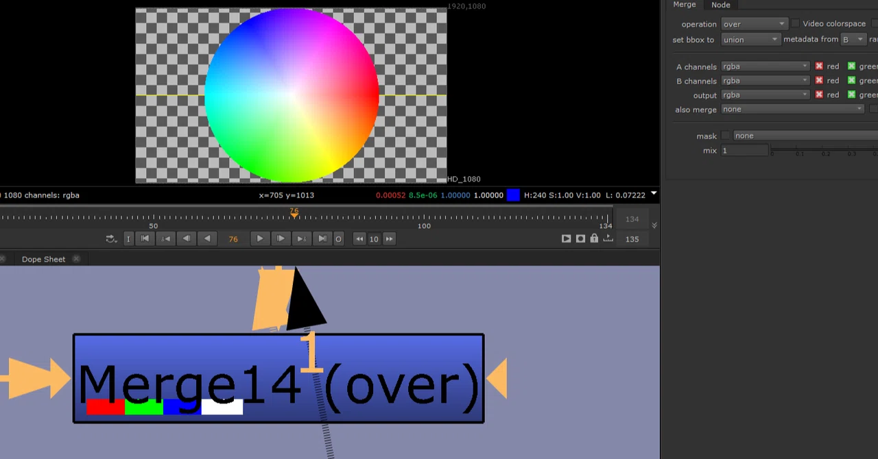The width and height of the screenshot is (878, 459).
Task: Step forward one frame
Action: (x=281, y=238)
